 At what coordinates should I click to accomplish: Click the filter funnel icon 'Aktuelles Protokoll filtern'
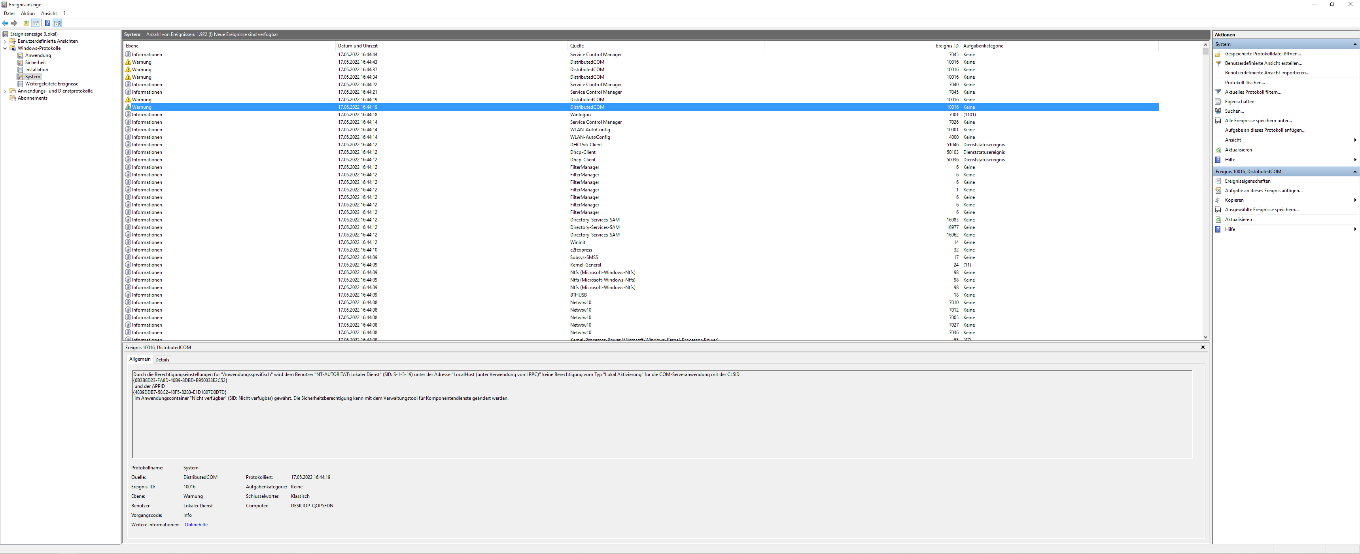[x=1218, y=92]
